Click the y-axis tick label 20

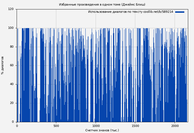(x=12, y=103)
